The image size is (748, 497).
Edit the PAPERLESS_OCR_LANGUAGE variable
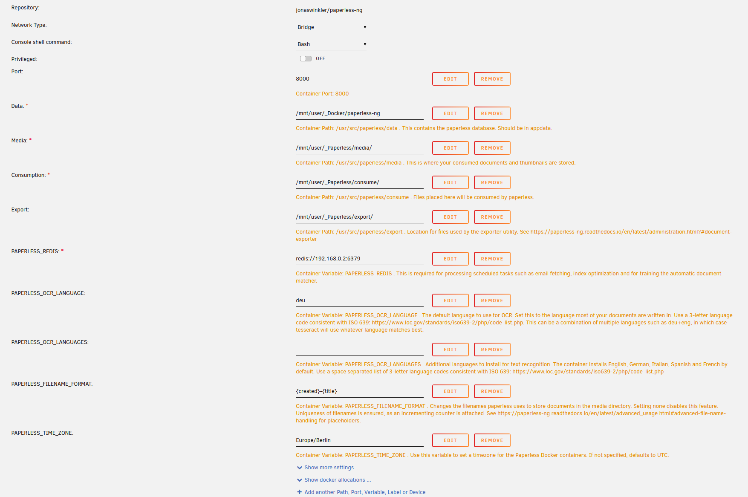click(451, 301)
